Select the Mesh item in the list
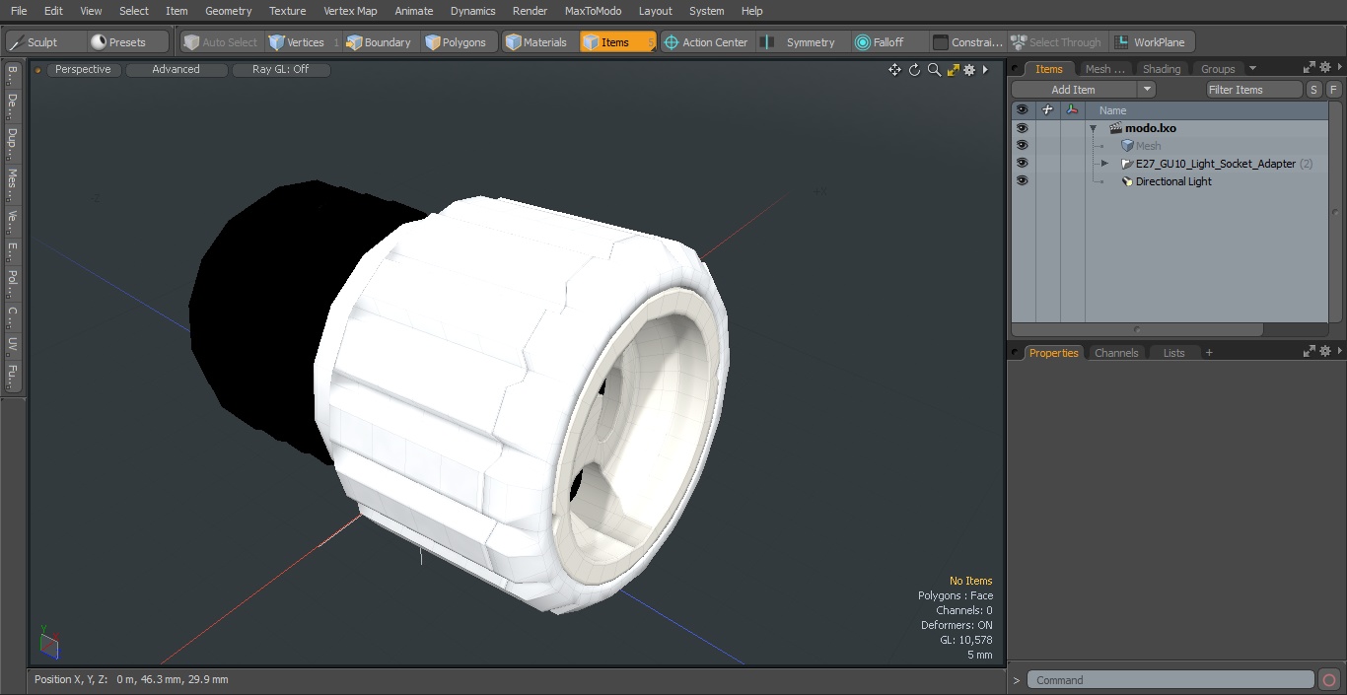 [1148, 146]
